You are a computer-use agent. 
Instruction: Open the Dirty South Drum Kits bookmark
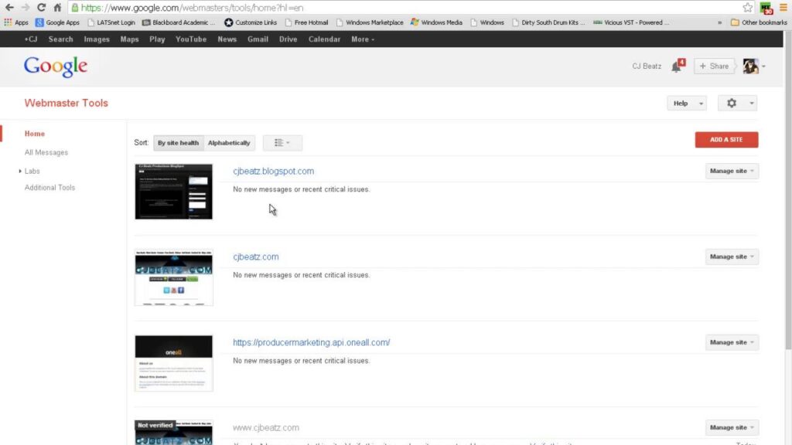point(548,22)
